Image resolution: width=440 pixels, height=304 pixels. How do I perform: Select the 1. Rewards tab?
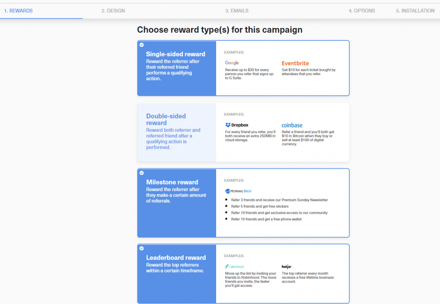(x=18, y=11)
